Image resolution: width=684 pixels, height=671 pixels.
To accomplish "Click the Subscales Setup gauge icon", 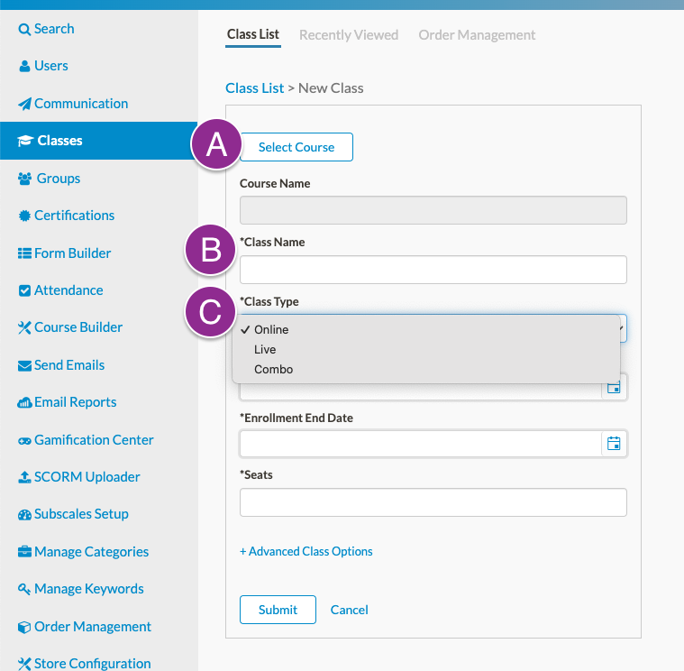I will (x=24, y=515).
